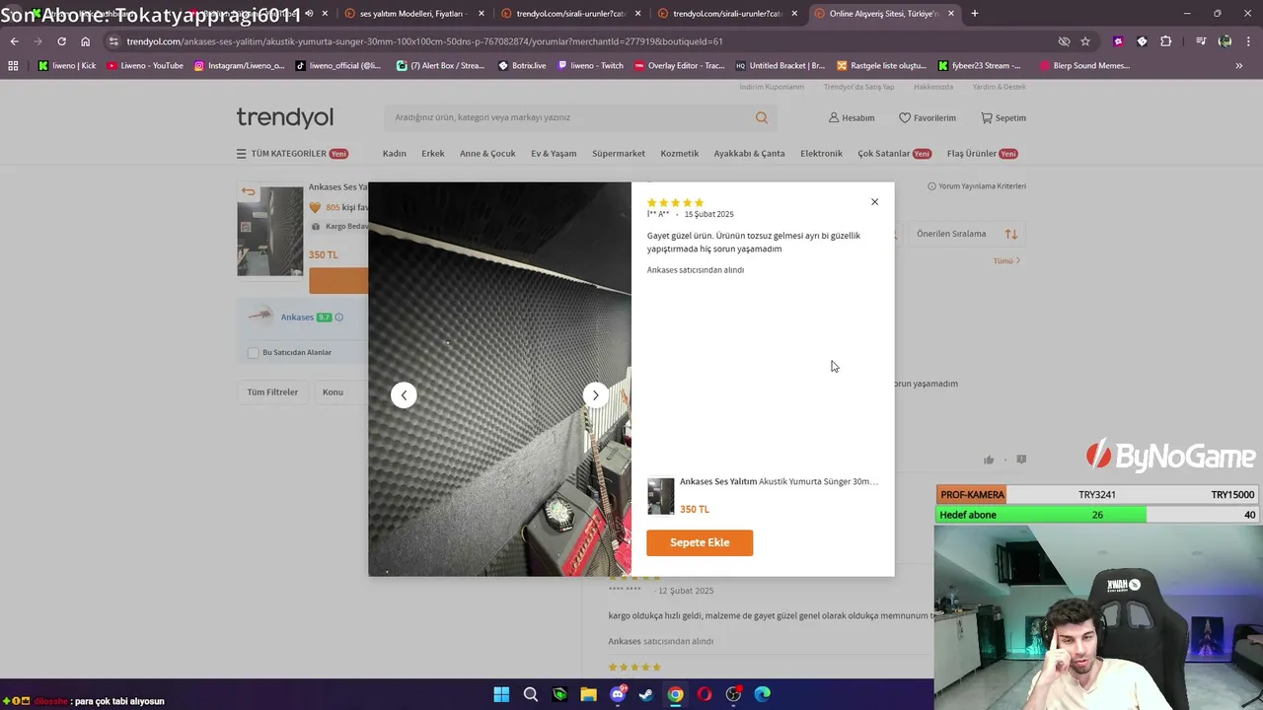Image resolution: width=1263 pixels, height=710 pixels.
Task: Open the Windows Start menu
Action: (x=501, y=694)
